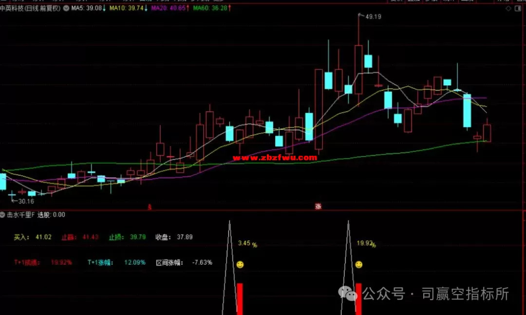This screenshot has width=526, height=315.
Task: Click the smiley icon below 3.45%
Action: (x=240, y=265)
